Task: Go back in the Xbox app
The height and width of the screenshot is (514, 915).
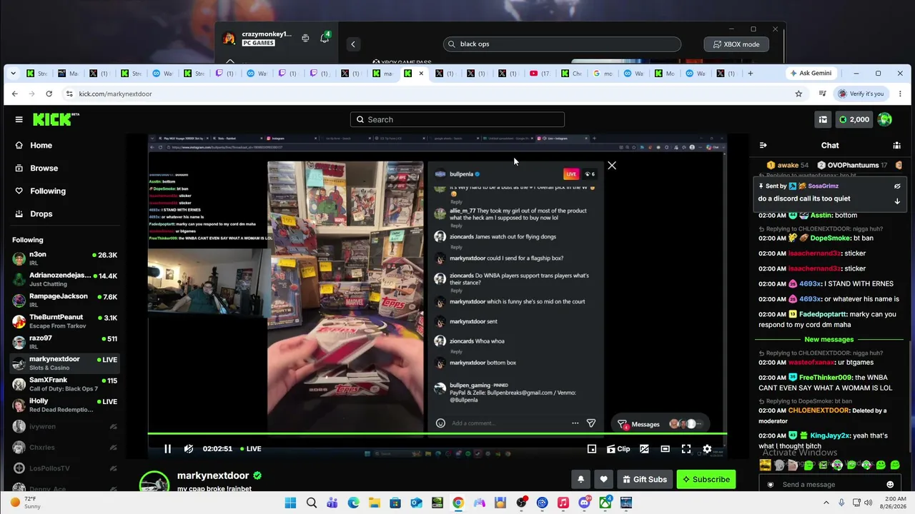Action: click(x=352, y=44)
